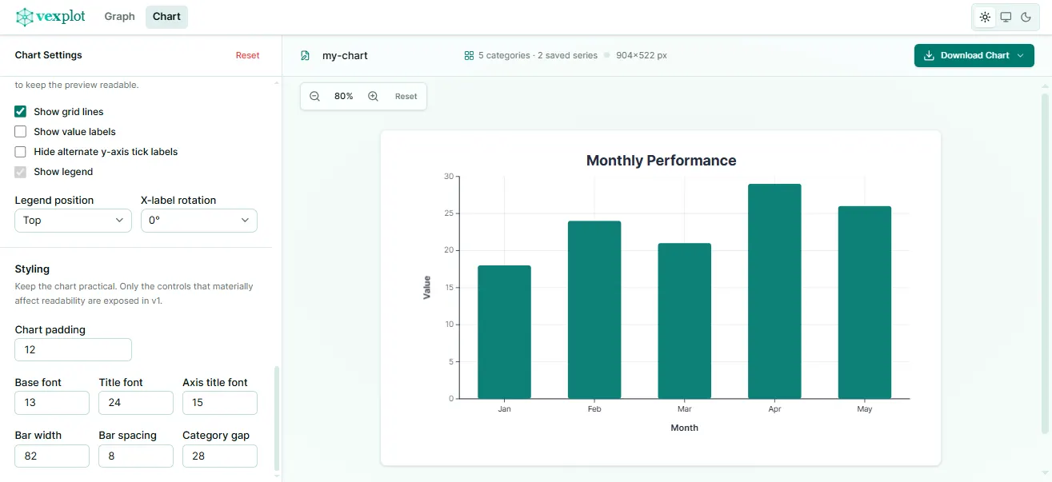1052x482 pixels.
Task: Switch to the Graph tab
Action: pos(119,16)
